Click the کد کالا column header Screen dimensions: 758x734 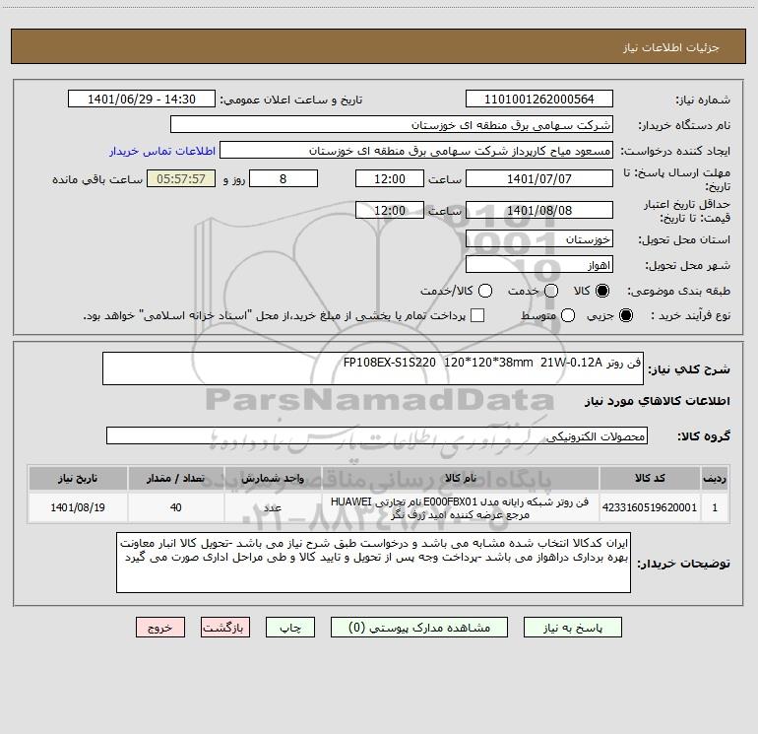[650, 478]
